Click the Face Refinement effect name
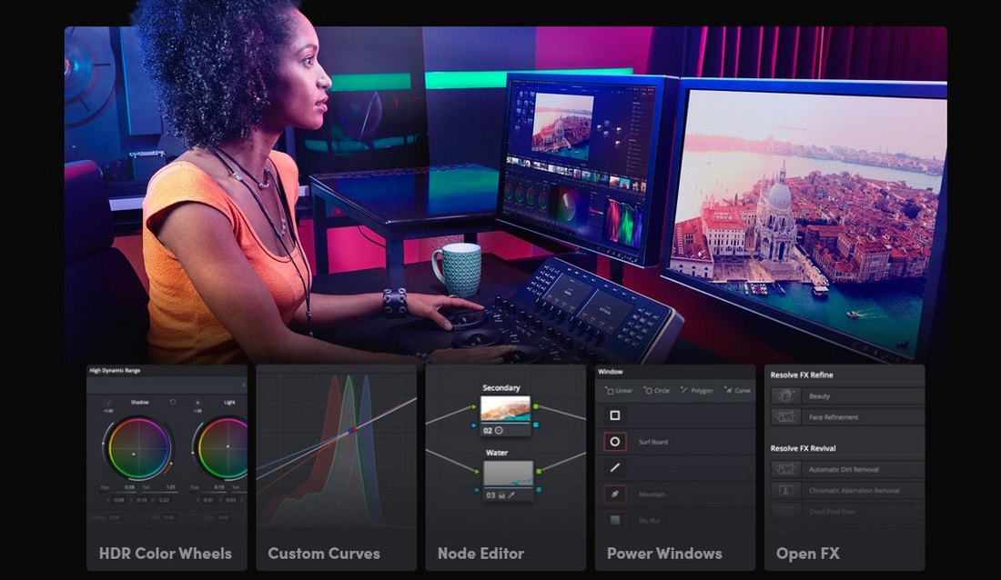The width and height of the screenshot is (1001, 580). (x=834, y=417)
